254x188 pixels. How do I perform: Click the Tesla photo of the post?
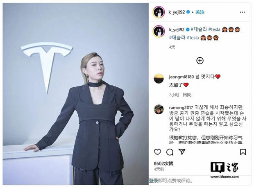76,94
